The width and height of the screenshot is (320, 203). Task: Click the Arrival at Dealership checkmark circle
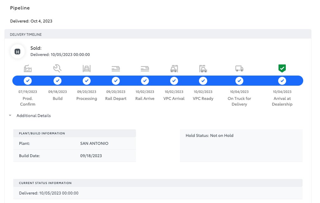click(282, 81)
